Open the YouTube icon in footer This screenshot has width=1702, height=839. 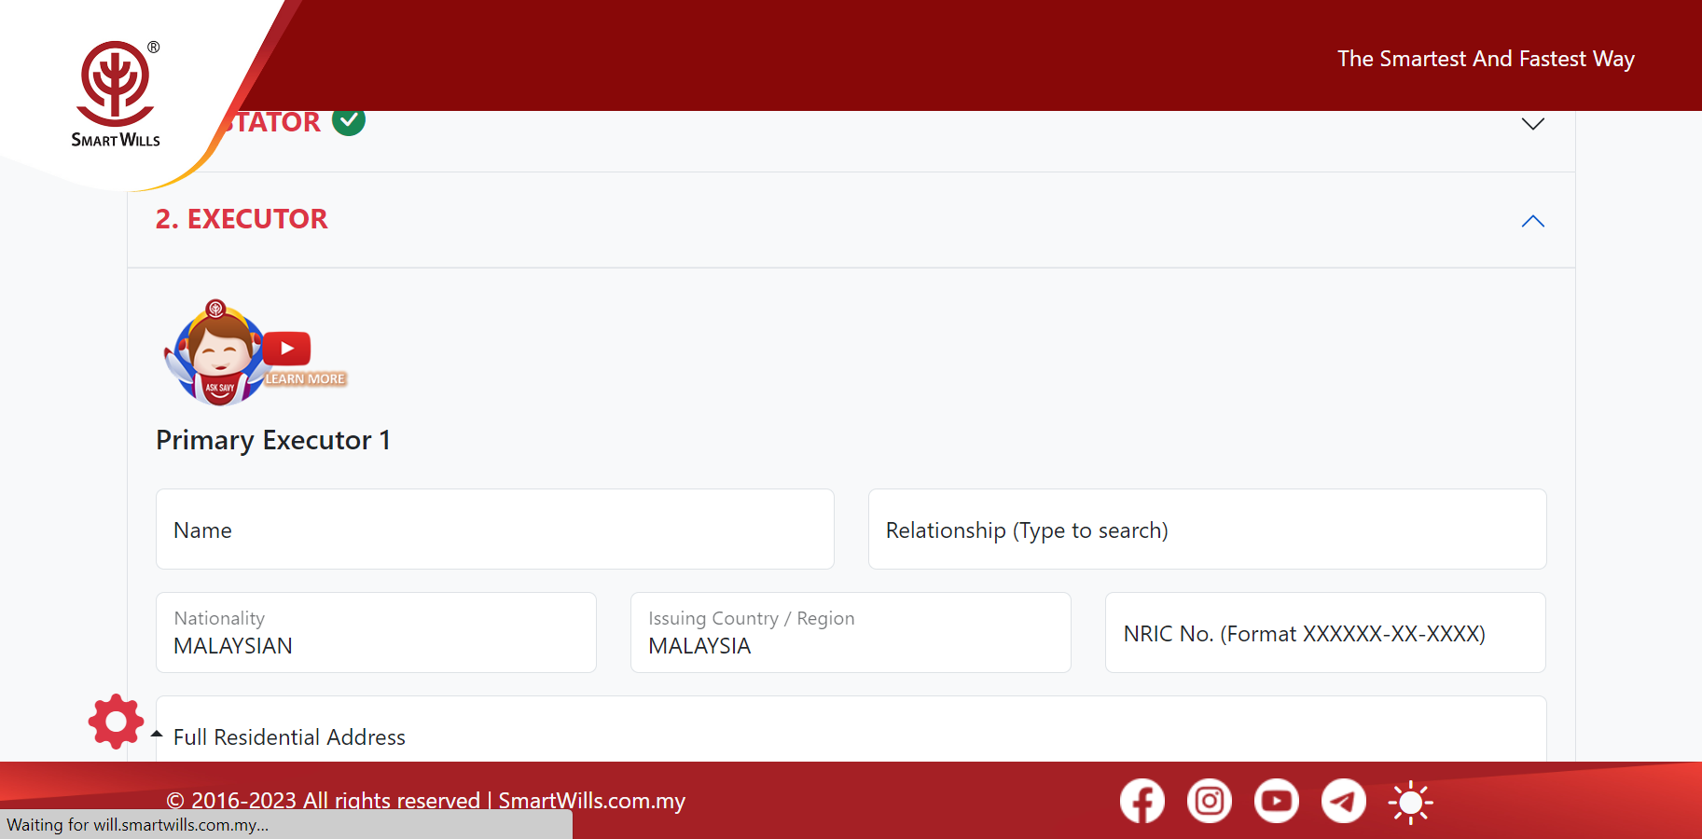(x=1276, y=801)
